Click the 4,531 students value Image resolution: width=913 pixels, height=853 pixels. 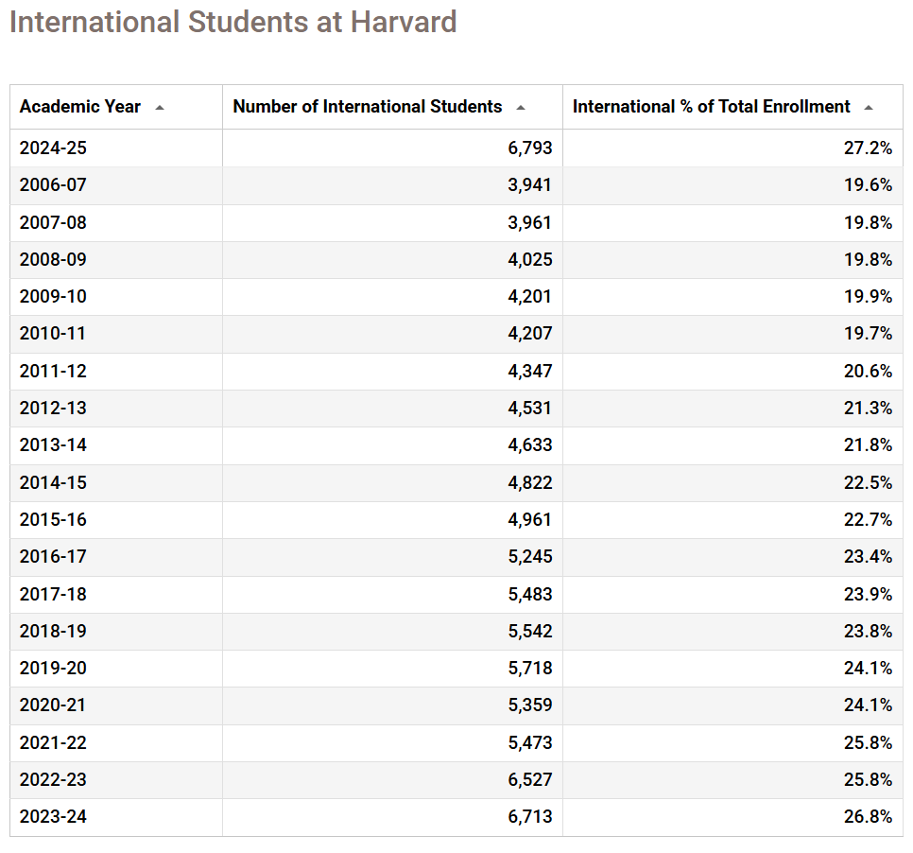point(530,408)
